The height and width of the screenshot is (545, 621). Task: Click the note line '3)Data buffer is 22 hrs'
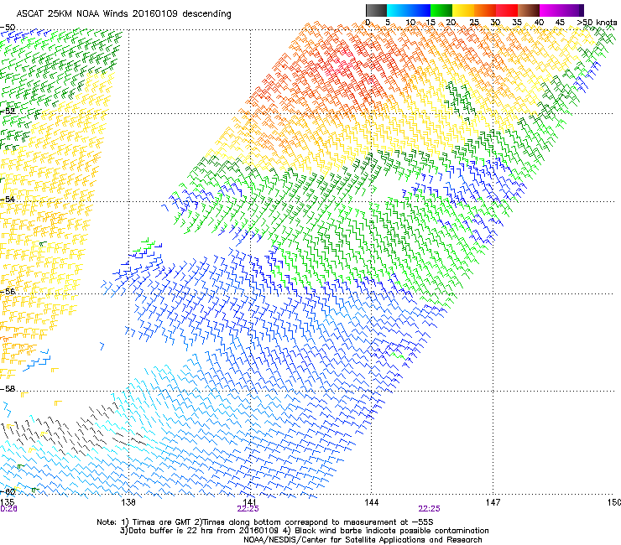pyautogui.click(x=304, y=531)
